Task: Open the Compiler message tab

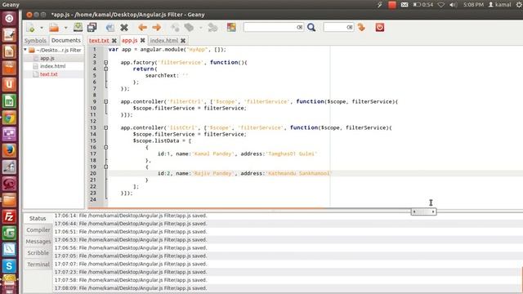Action: (x=38, y=230)
